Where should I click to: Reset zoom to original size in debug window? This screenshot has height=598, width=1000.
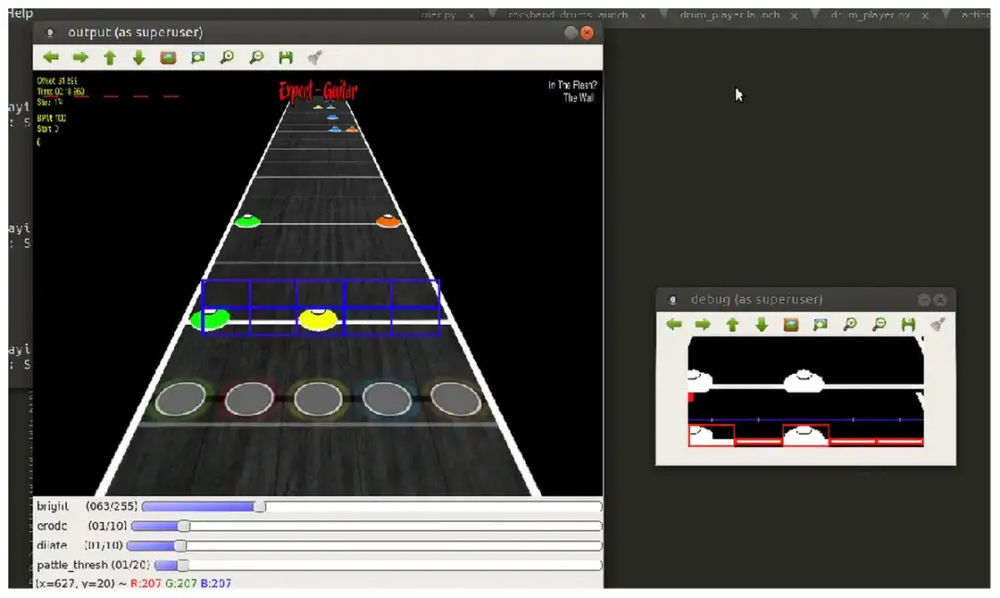click(791, 325)
